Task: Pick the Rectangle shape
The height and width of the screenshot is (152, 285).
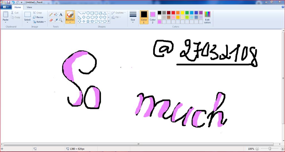Action: click(92, 13)
